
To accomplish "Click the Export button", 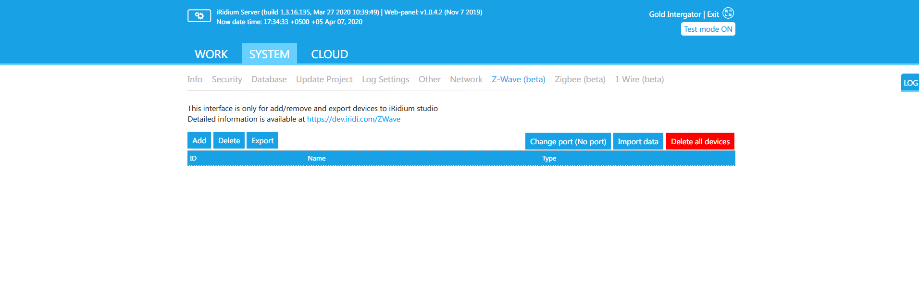I will coord(262,141).
